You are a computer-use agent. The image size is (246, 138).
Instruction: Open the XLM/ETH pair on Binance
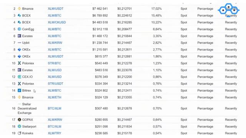(x=55, y=97)
